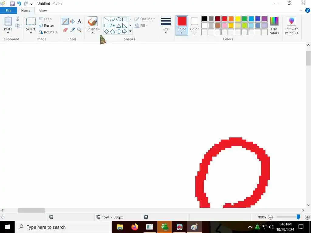
Task: Choose the Polygon shape
Action: pyautogui.click(x=112, y=25)
